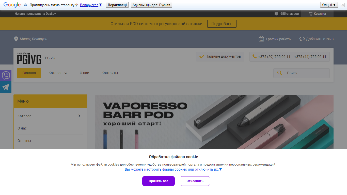The height and width of the screenshot is (195, 347).
Task: Open the Беларуская language dropdown arrow
Action: [101, 5]
